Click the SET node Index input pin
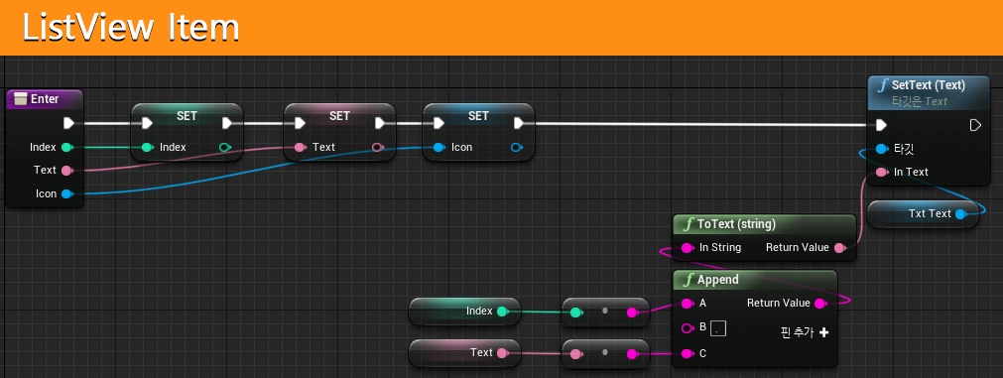 tap(147, 147)
